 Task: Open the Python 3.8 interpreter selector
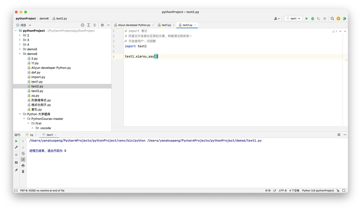coord(318,190)
